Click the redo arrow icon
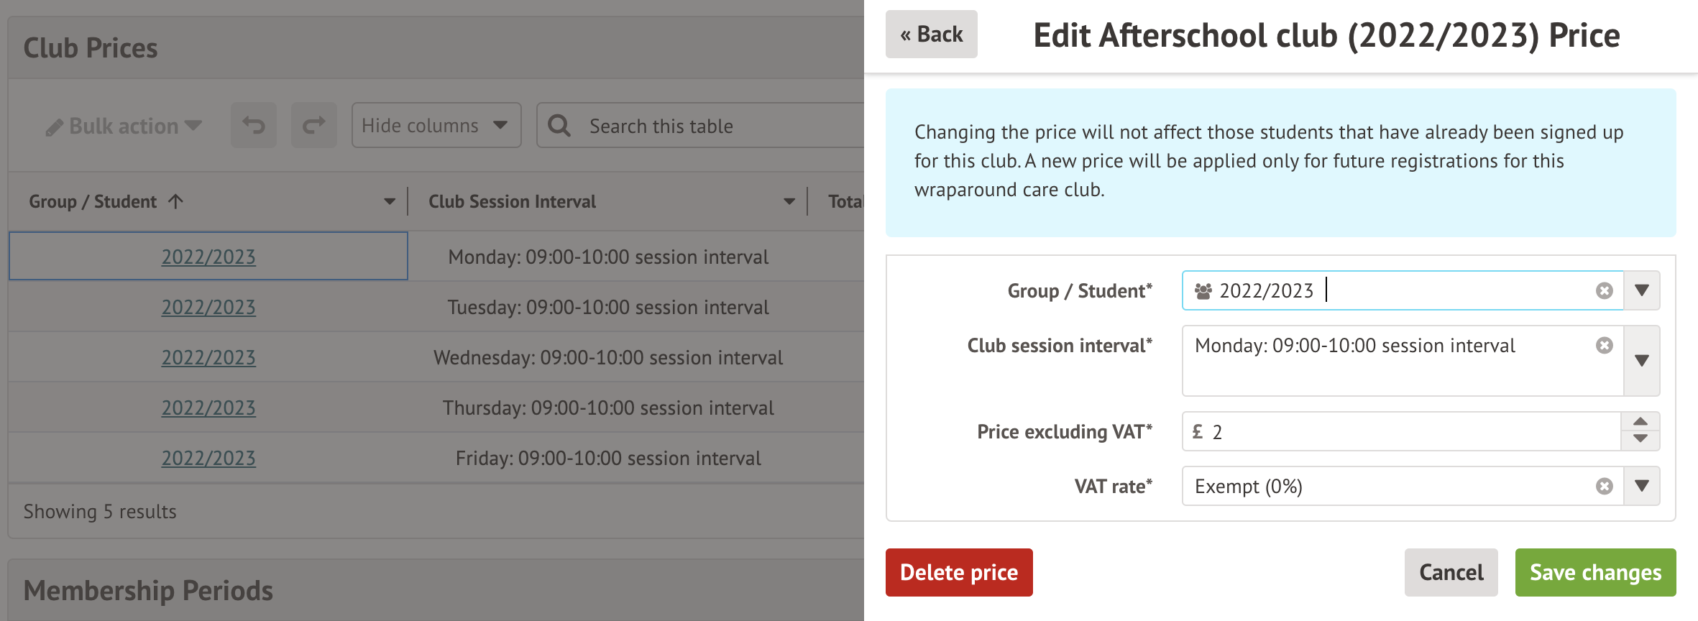The image size is (1698, 621). click(313, 126)
